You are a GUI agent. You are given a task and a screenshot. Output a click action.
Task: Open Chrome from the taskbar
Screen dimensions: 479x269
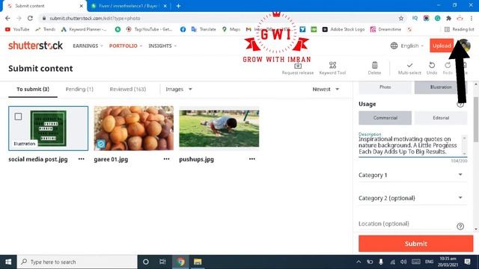point(180,262)
